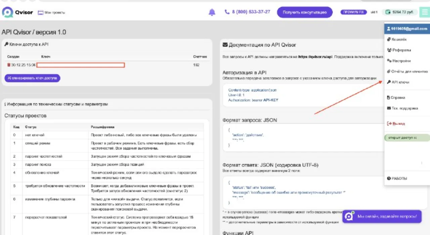Screen dimensions: 430x235
Task: Click the 'Авторизация в API' heading
Action: pyautogui.click(x=245, y=73)
